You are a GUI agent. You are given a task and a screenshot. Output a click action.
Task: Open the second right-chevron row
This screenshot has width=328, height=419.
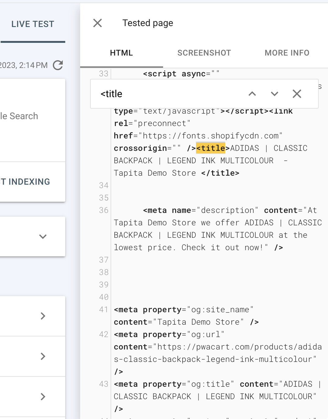43,356
